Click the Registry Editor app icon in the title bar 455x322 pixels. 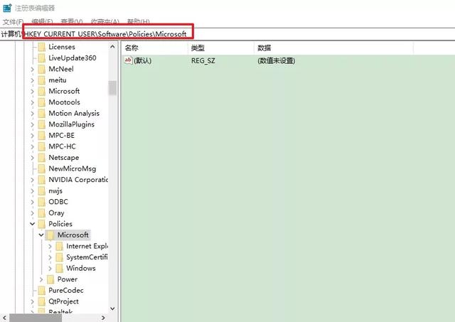[x=7, y=8]
